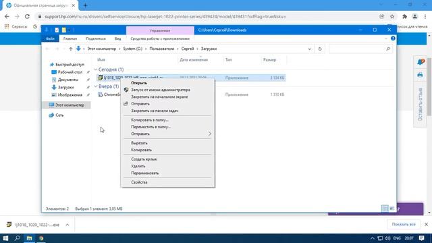Open volume control in system tray
432x243 pixels.
[387, 238]
